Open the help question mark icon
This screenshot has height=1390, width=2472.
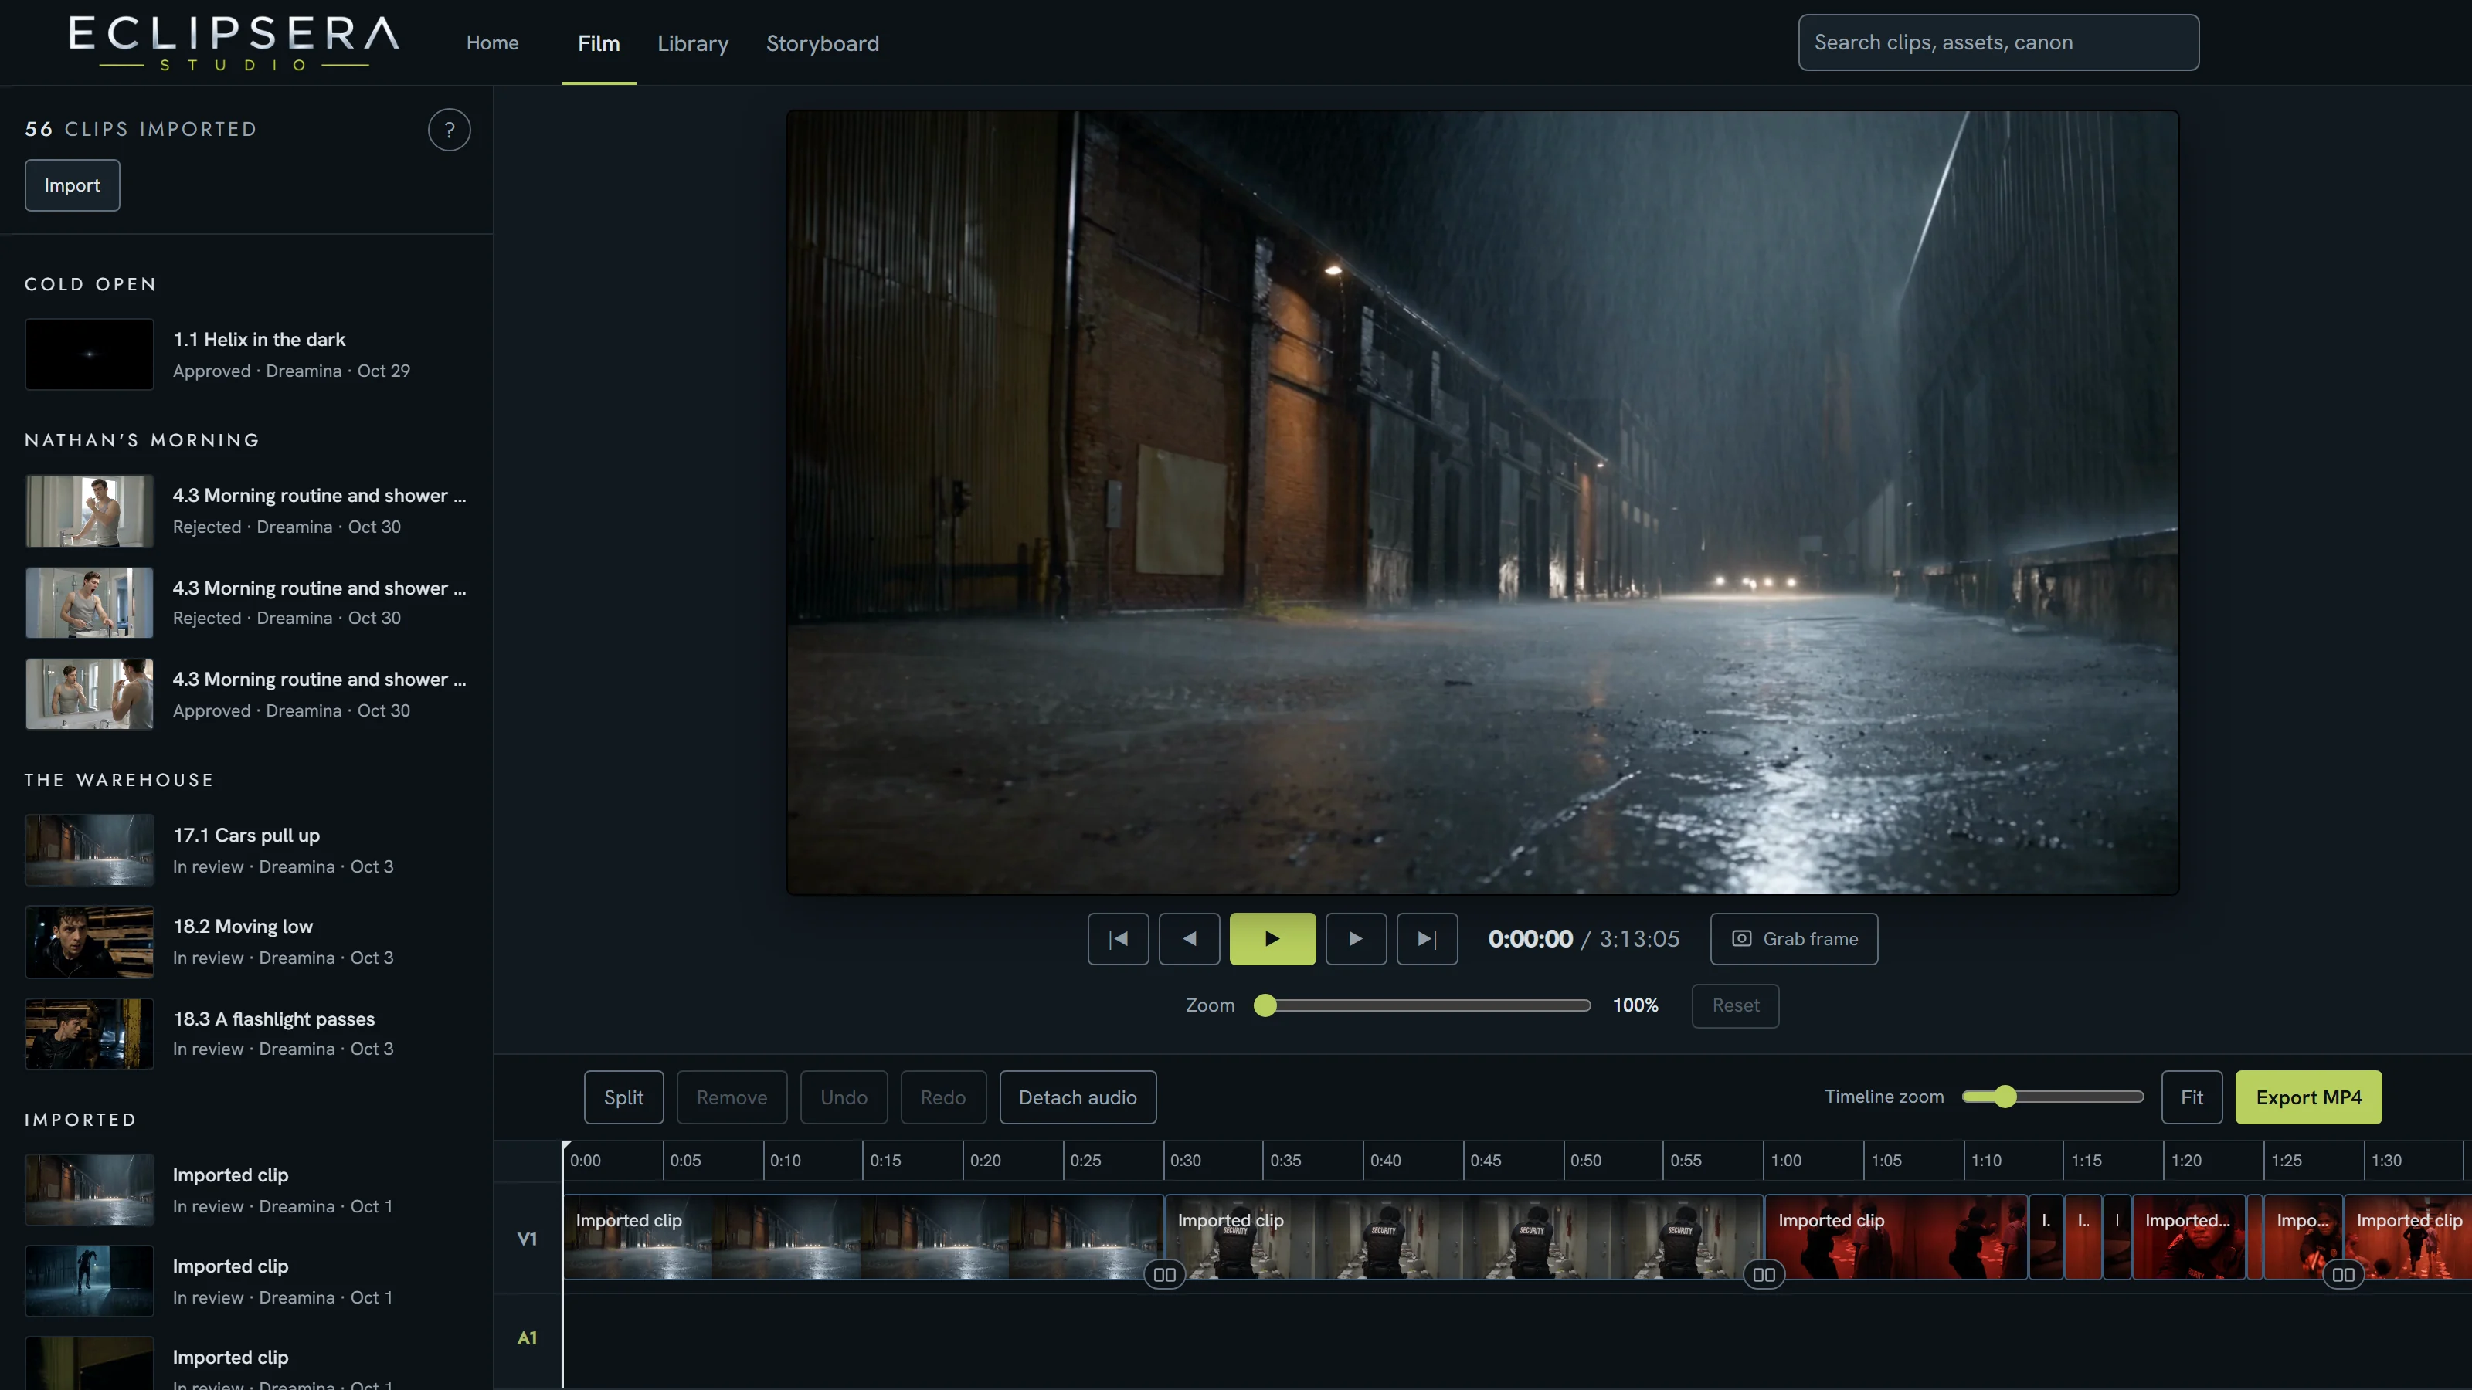449,130
